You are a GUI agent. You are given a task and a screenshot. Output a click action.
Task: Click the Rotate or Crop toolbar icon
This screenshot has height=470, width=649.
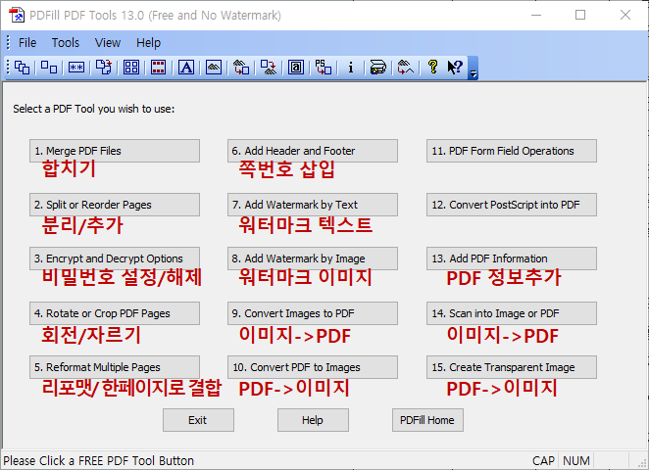tap(104, 68)
